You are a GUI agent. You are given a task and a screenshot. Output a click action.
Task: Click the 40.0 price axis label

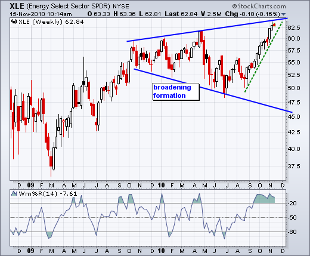(294, 149)
